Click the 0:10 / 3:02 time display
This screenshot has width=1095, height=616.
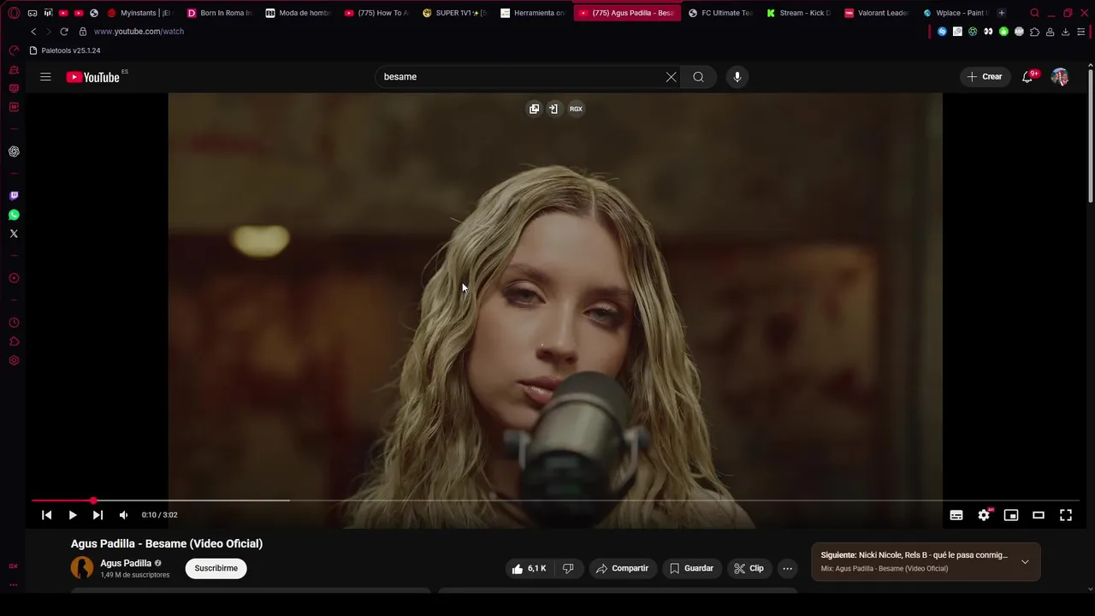point(160,515)
